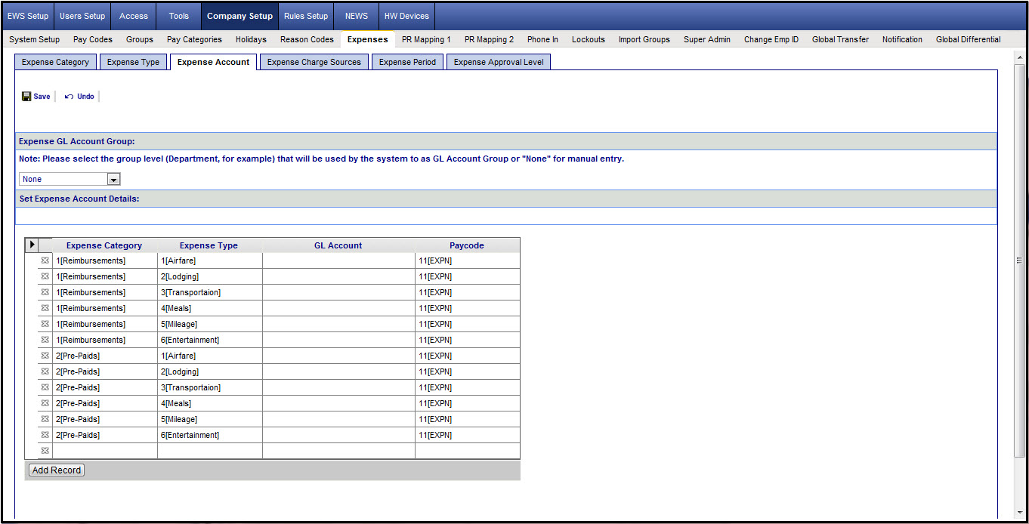Open the Access menu

(134, 16)
